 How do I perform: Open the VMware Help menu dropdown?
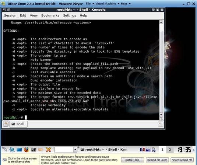126,4
